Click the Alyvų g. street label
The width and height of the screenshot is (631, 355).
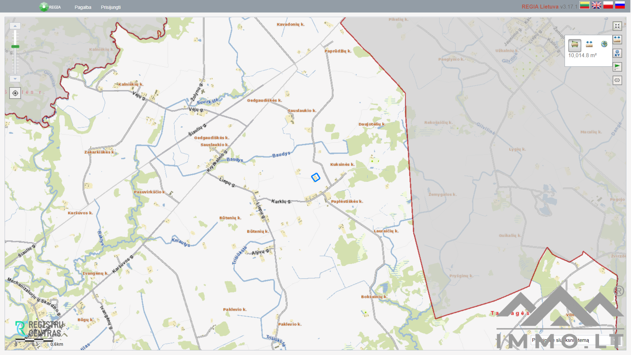pyautogui.click(x=260, y=252)
